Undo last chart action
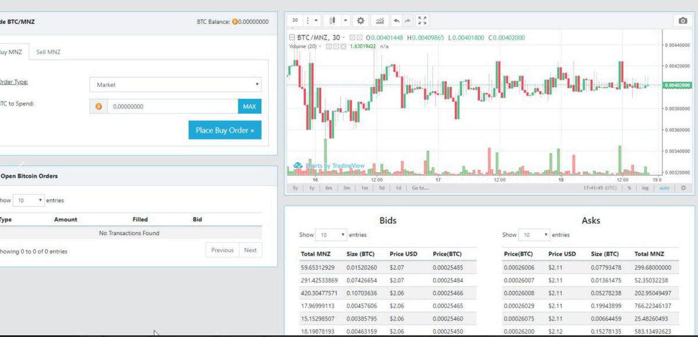 coord(396,20)
